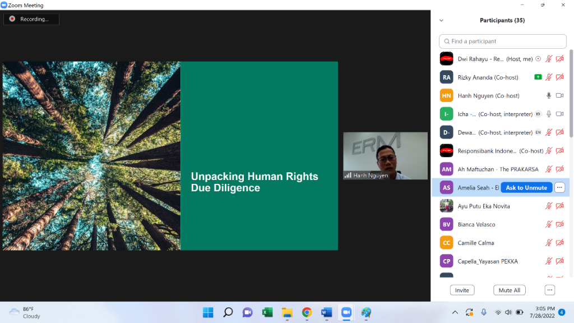Click Rizky Ananda's muted microphone icon
This screenshot has width=574, height=323.
tap(548, 77)
